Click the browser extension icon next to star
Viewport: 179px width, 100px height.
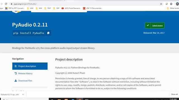tap(167, 4)
